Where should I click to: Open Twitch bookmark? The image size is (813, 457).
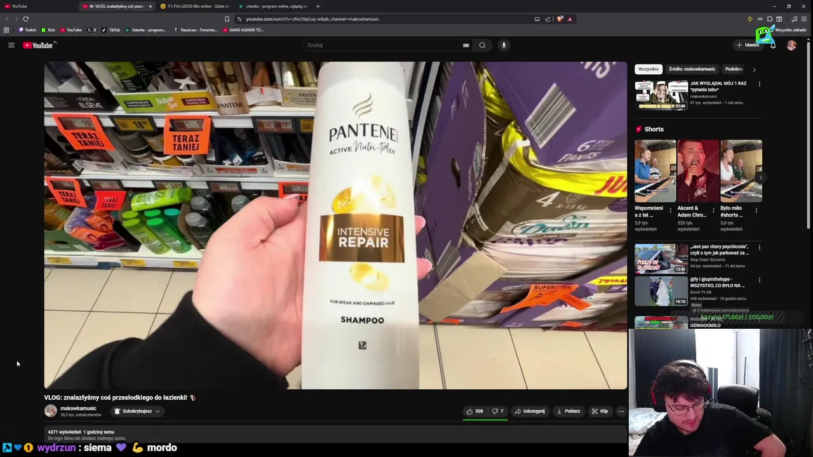point(27,30)
